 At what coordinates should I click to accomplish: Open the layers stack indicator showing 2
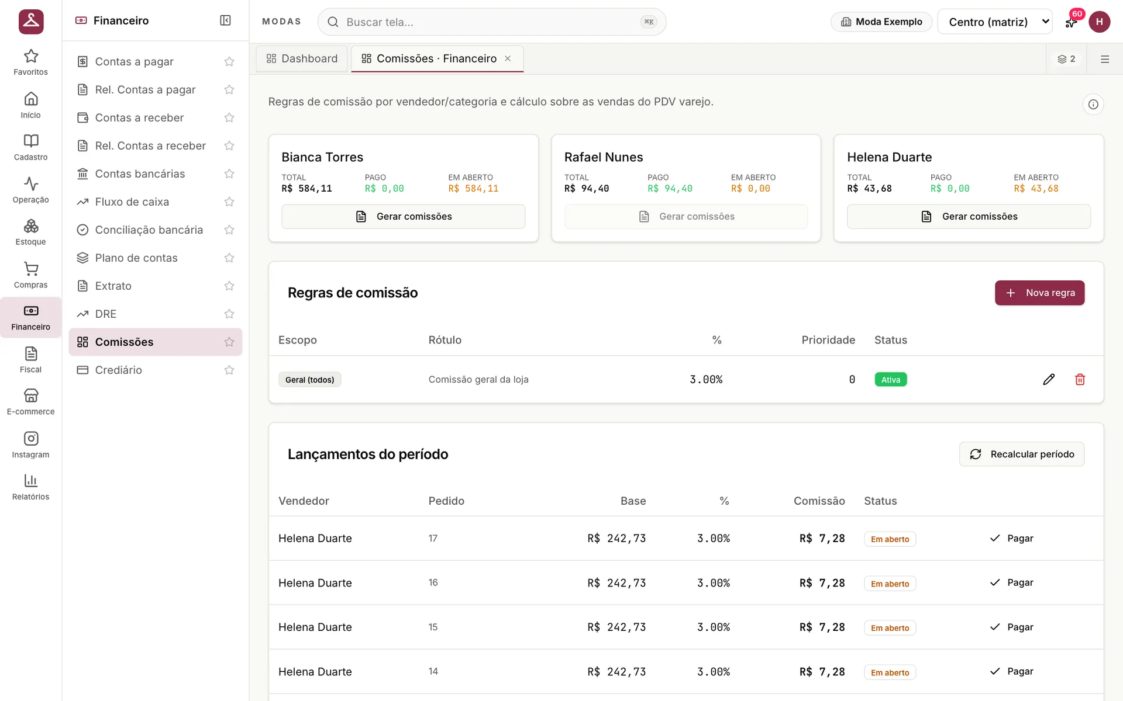[1066, 59]
